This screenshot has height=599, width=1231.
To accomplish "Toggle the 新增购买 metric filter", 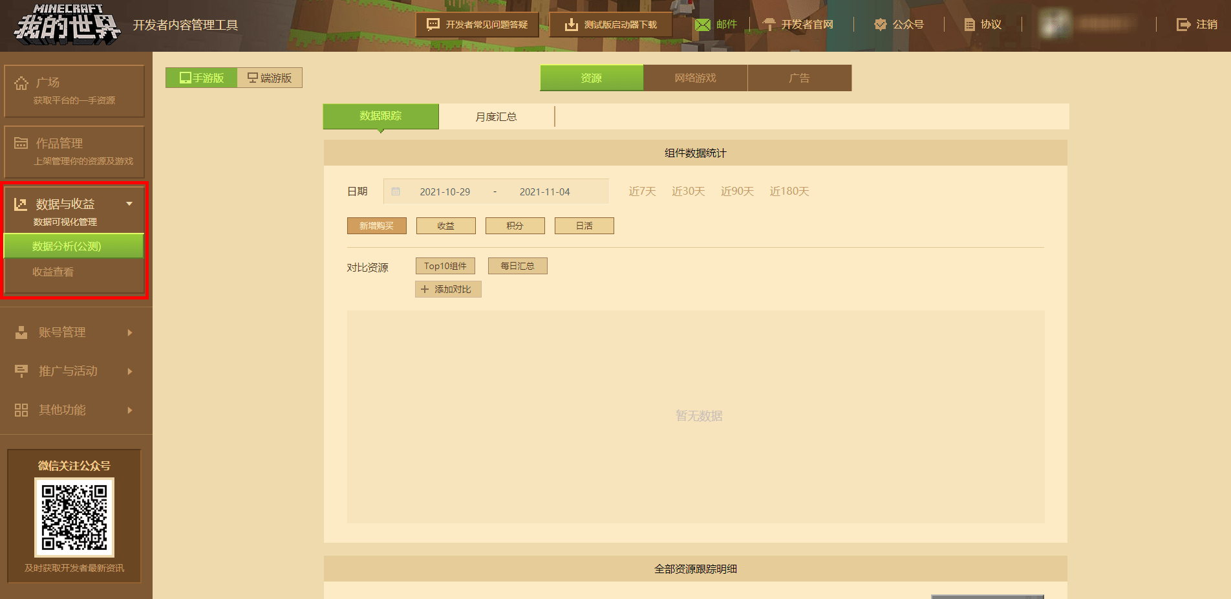I will [x=377, y=226].
